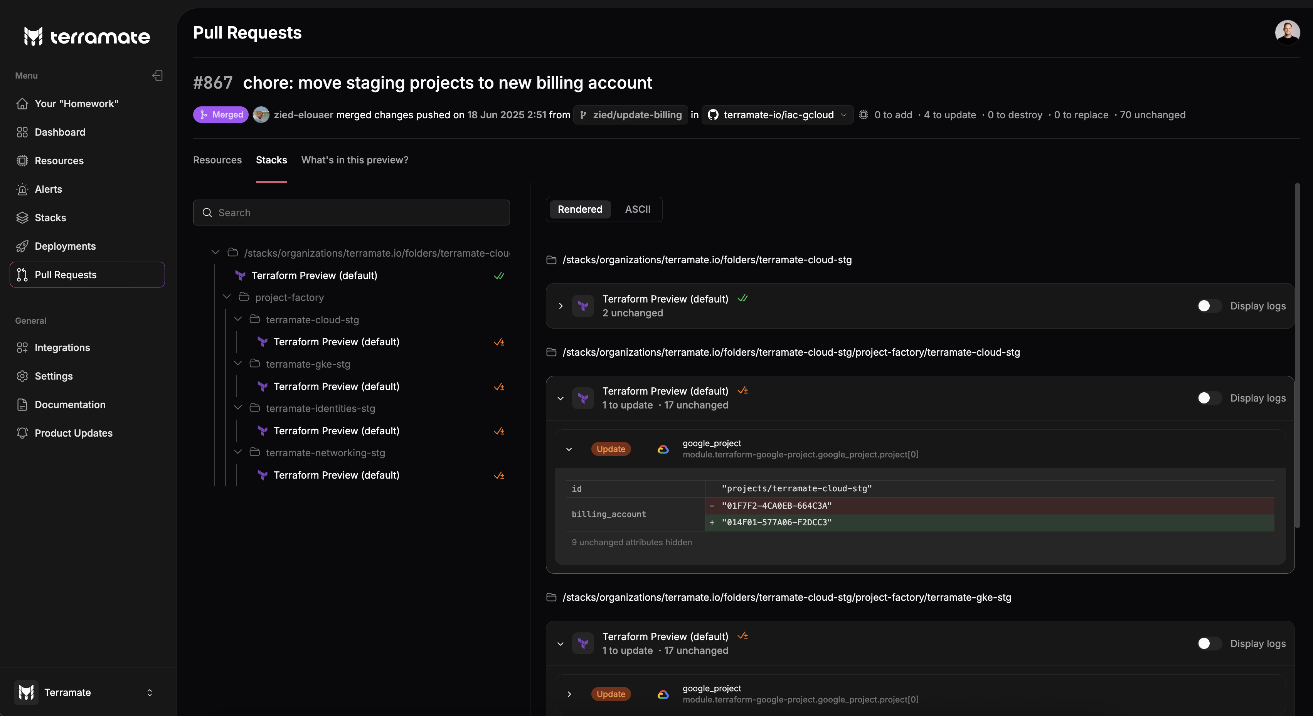
Task: Open the user profile avatar at top right
Action: point(1287,33)
